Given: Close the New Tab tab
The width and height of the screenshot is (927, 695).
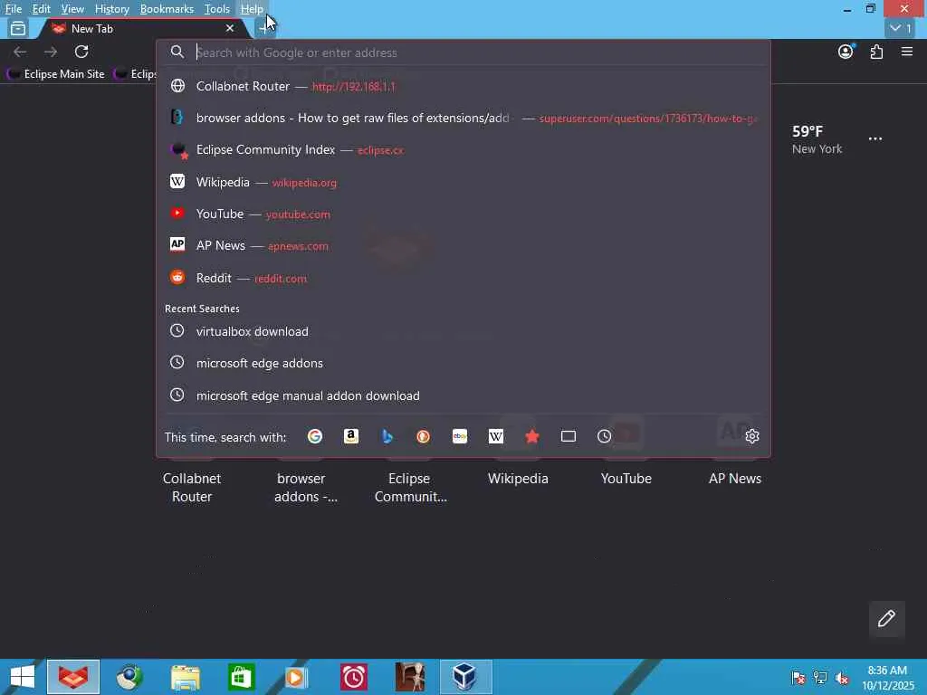Looking at the screenshot, I should 230,28.
